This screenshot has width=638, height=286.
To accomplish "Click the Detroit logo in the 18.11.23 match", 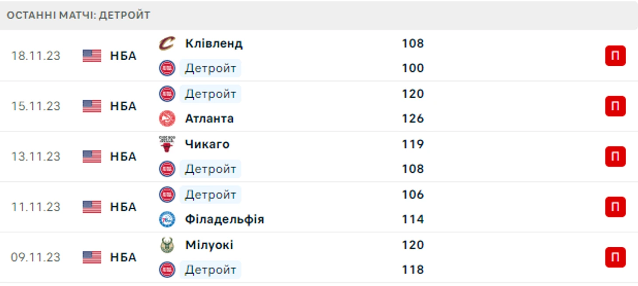I will point(167,68).
